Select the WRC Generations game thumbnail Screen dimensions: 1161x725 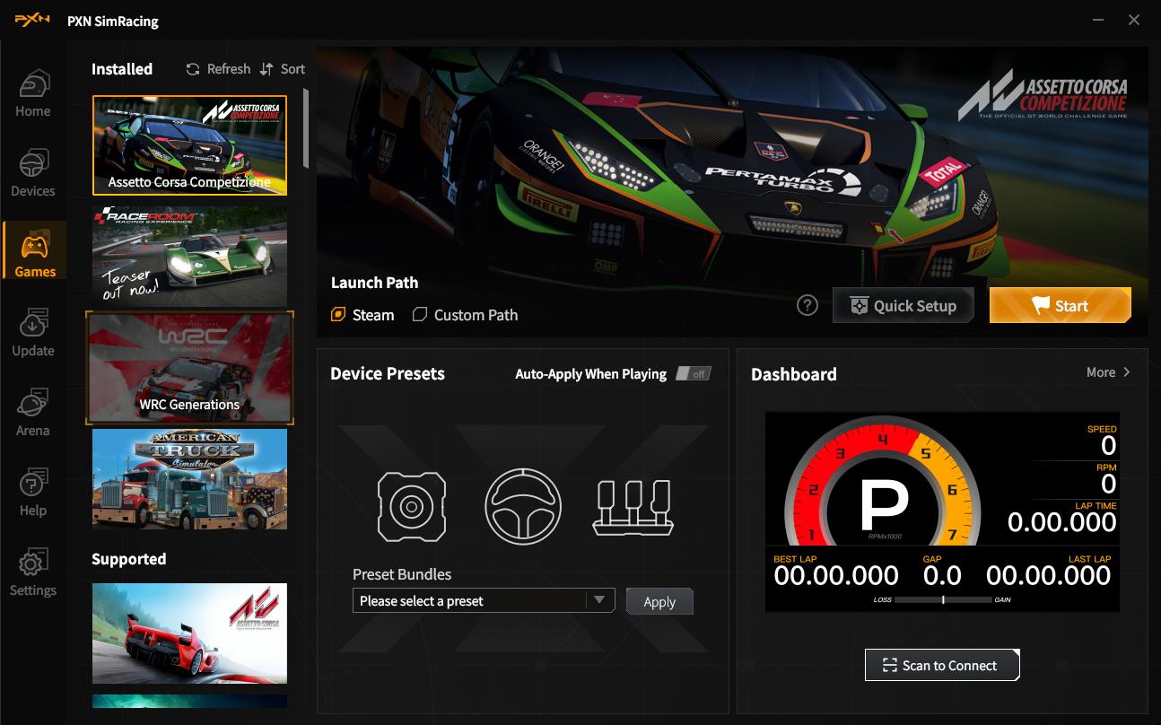pos(189,368)
